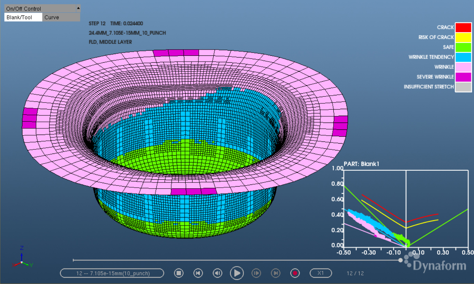
Task: Click the XYZ coordinate axis triad
Action: (21, 259)
